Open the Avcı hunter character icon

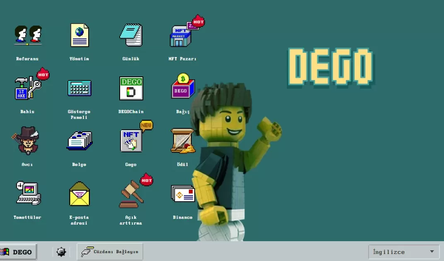tap(27, 141)
